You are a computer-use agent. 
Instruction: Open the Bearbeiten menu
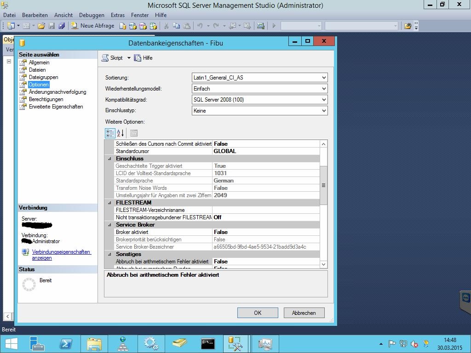[35, 15]
